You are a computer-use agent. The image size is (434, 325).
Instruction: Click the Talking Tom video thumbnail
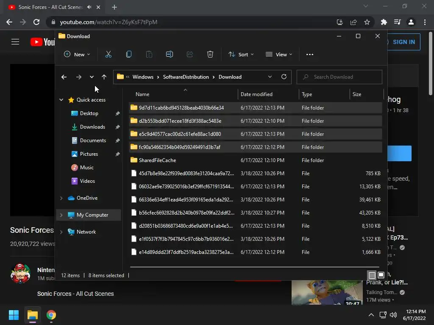(x=327, y=292)
